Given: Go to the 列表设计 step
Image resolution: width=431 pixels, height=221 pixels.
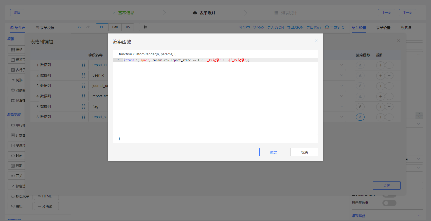Looking at the screenshot, I should click(286, 13).
